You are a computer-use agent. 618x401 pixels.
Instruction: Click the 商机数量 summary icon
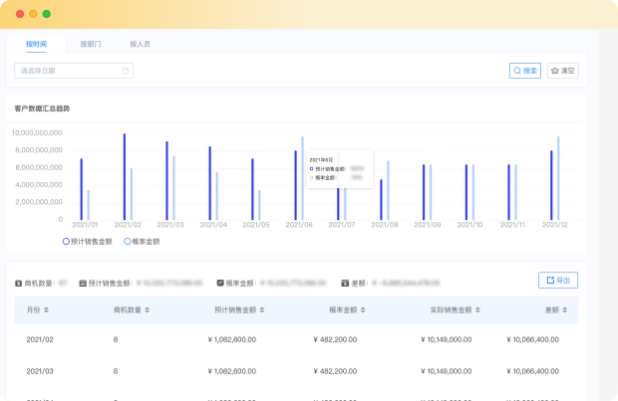[x=18, y=283]
